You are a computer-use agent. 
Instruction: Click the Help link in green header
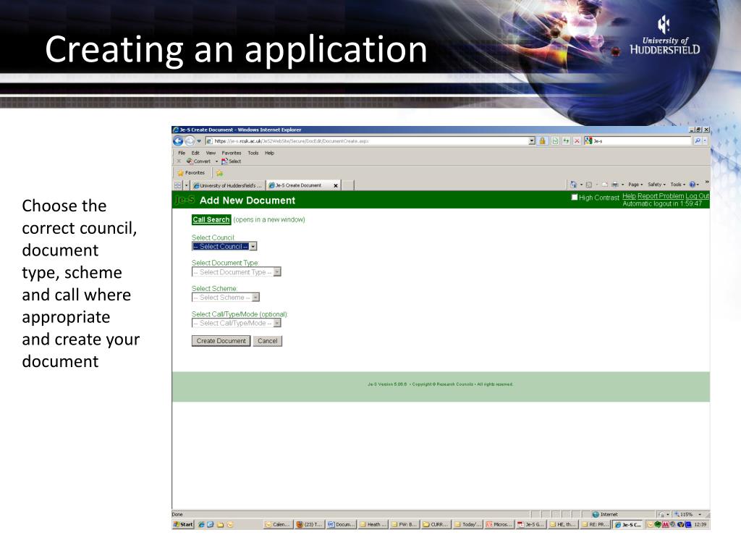[629, 195]
